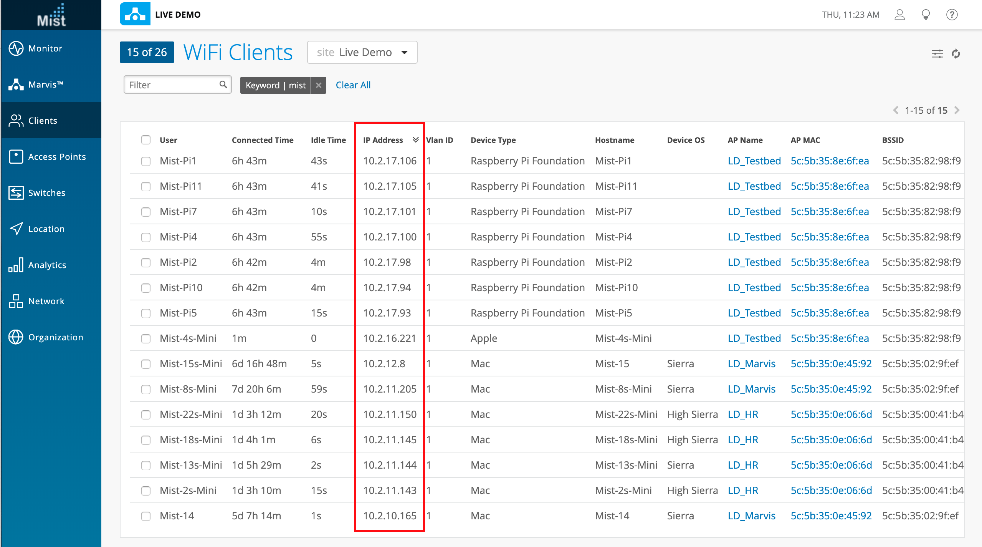Select the Mist-14 row checkbox
The height and width of the screenshot is (547, 982).
click(x=146, y=516)
